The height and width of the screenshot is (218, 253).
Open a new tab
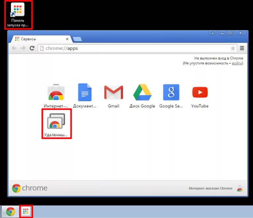78,39
